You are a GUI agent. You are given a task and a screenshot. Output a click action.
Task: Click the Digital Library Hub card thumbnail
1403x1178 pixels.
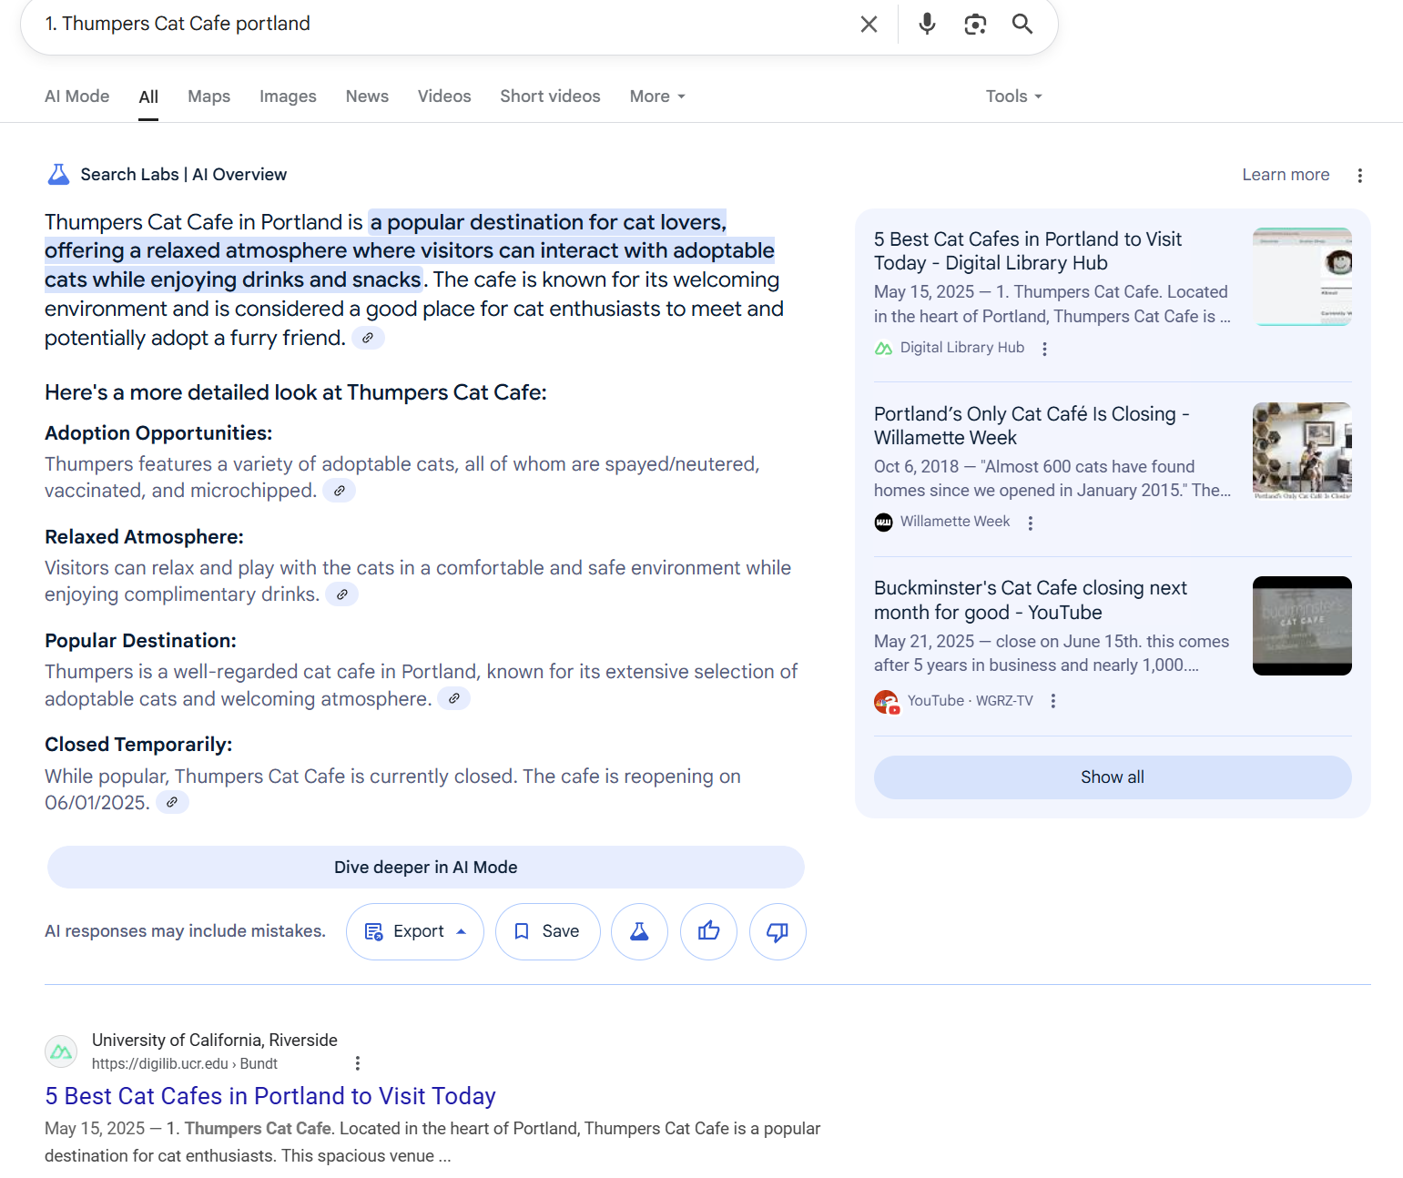pyautogui.click(x=1302, y=277)
